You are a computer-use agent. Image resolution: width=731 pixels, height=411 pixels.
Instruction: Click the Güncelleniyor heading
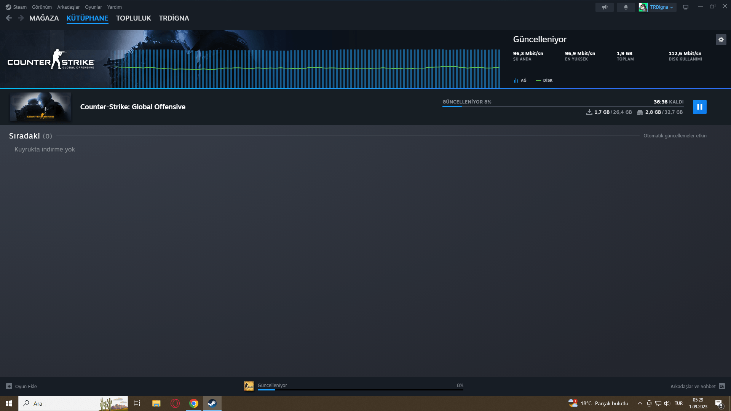540,40
